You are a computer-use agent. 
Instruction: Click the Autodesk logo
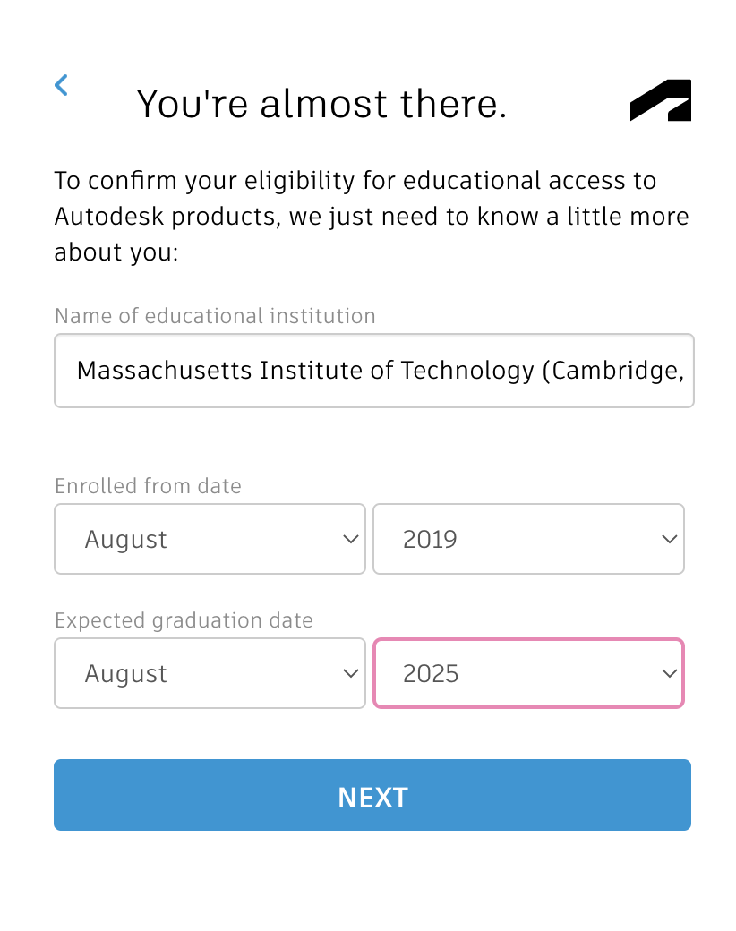[x=661, y=100]
